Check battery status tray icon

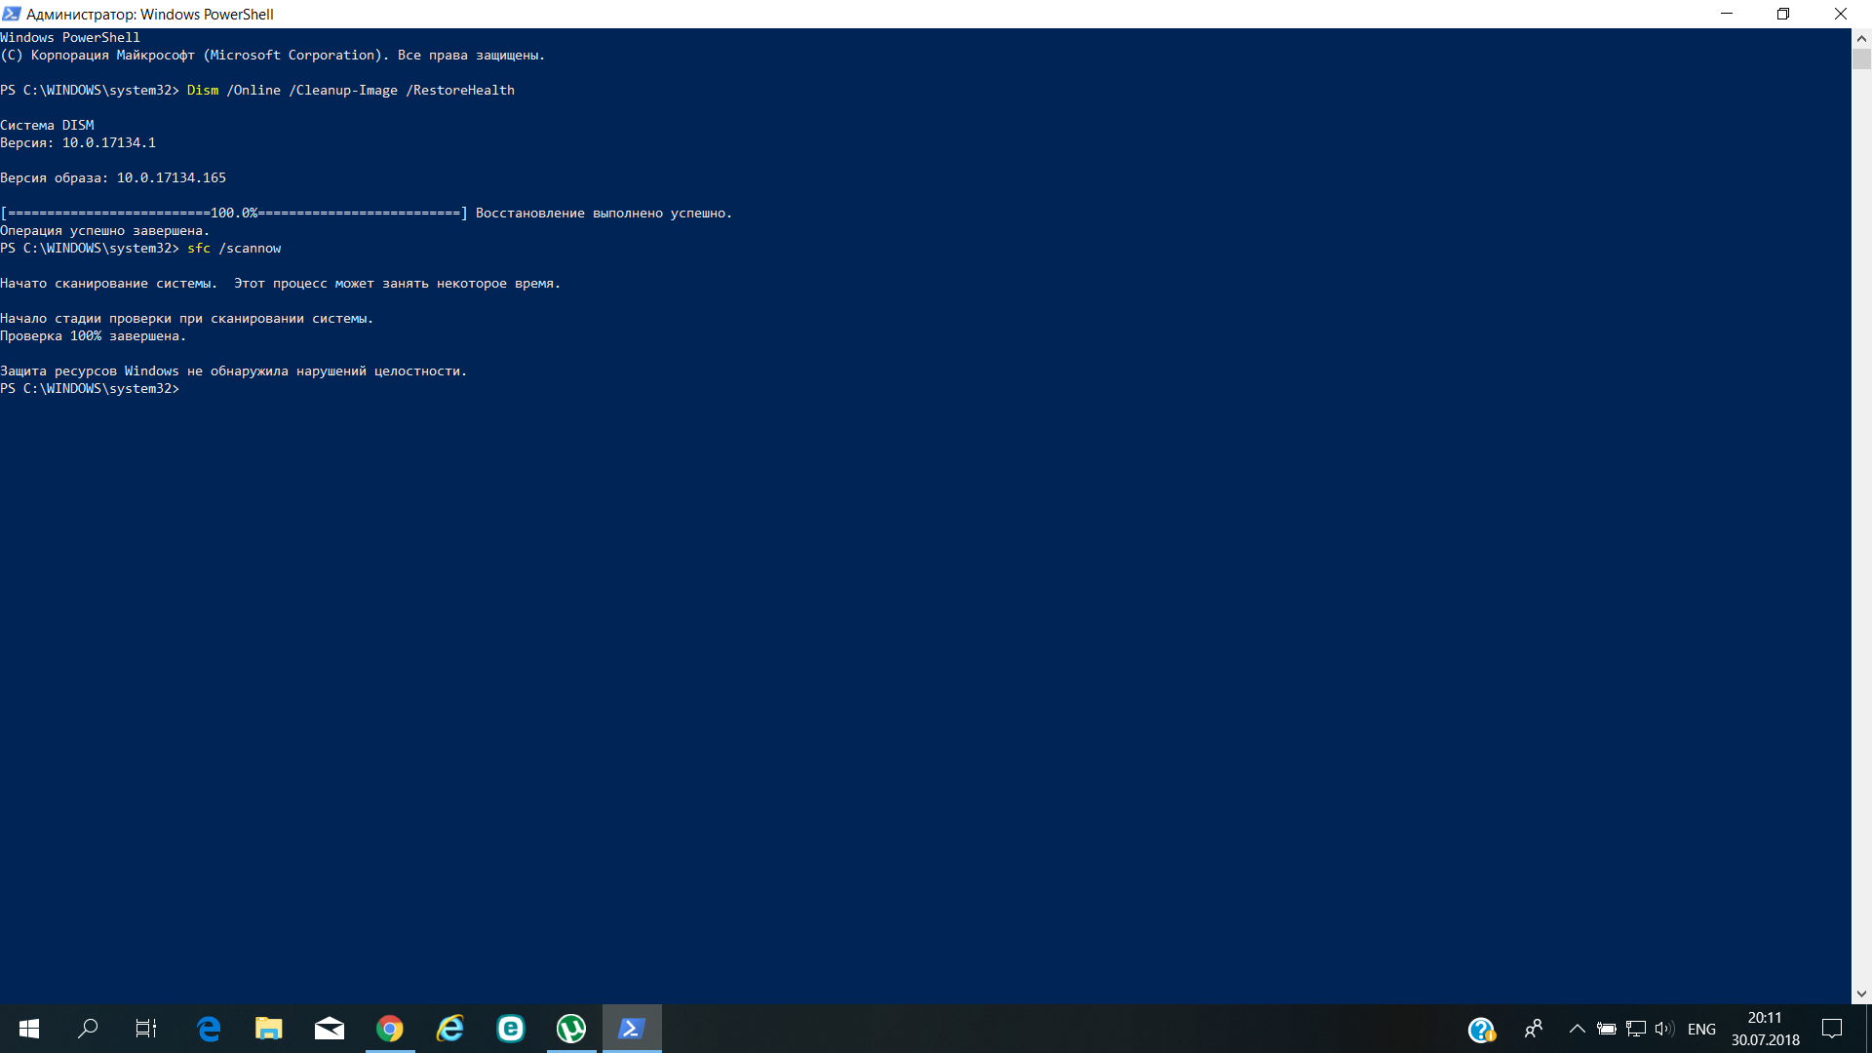(1607, 1029)
